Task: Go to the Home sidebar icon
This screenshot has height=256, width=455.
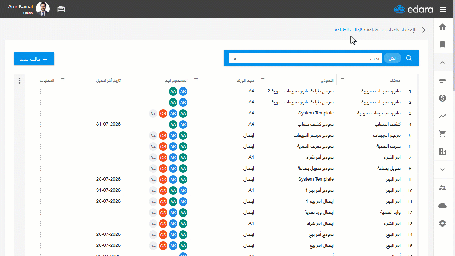Action: (x=443, y=27)
